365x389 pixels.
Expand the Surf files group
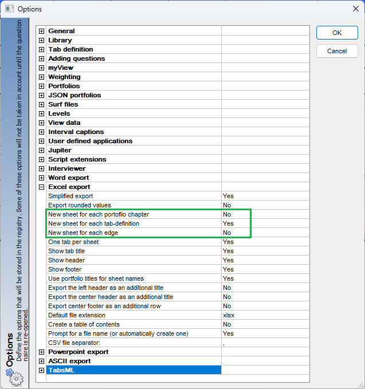point(41,104)
